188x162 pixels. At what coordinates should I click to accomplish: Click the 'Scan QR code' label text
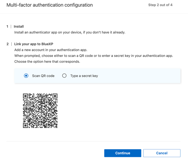pos(43,76)
